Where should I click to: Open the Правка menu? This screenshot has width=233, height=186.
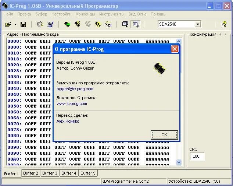point(24,14)
